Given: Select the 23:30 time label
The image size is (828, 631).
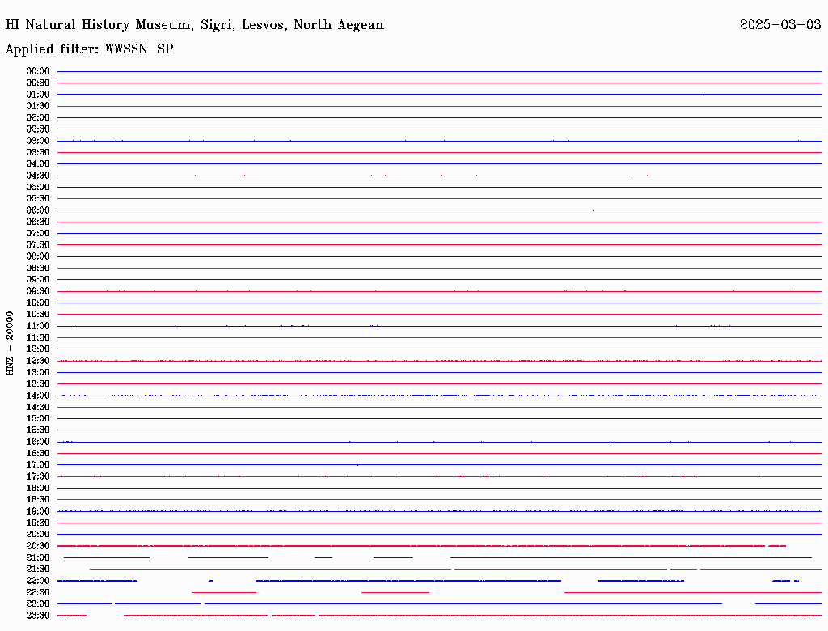Looking at the screenshot, I should (x=38, y=616).
